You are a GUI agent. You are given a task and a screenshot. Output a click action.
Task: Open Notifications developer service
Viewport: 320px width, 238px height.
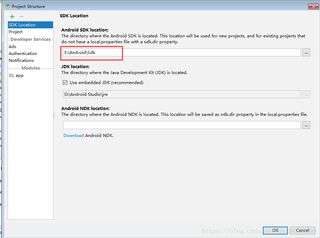(x=30, y=61)
